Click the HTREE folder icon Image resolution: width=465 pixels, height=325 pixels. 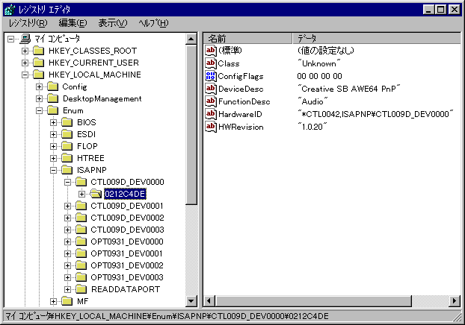(x=67, y=158)
